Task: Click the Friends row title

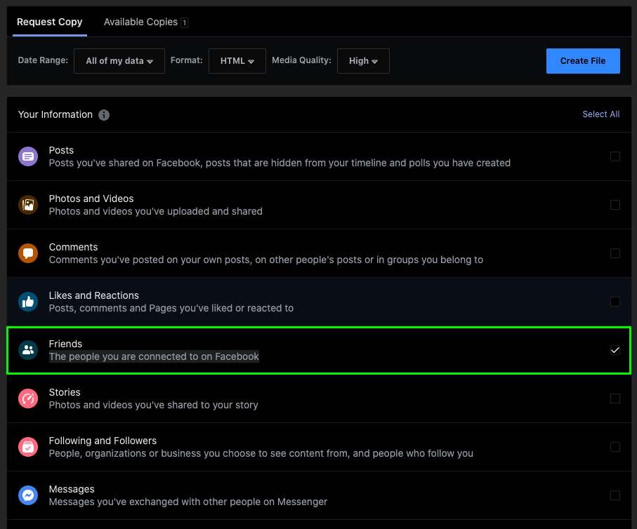Action: coord(65,344)
